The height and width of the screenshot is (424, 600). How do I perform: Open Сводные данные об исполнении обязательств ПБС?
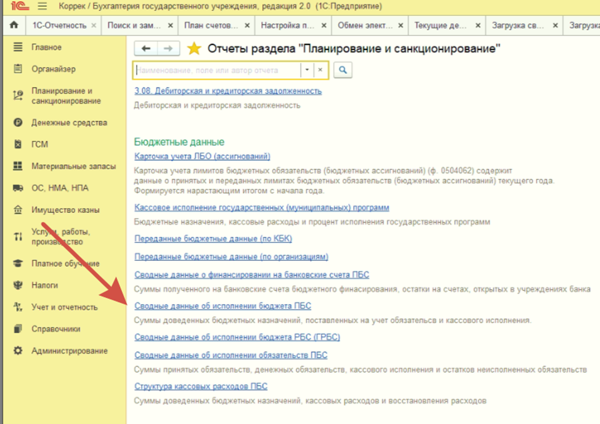[x=231, y=355]
